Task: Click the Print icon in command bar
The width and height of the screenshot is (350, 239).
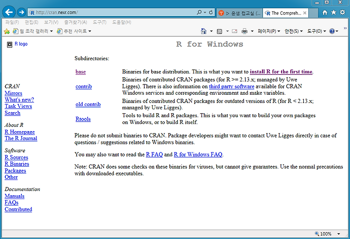Action: pos(245,31)
